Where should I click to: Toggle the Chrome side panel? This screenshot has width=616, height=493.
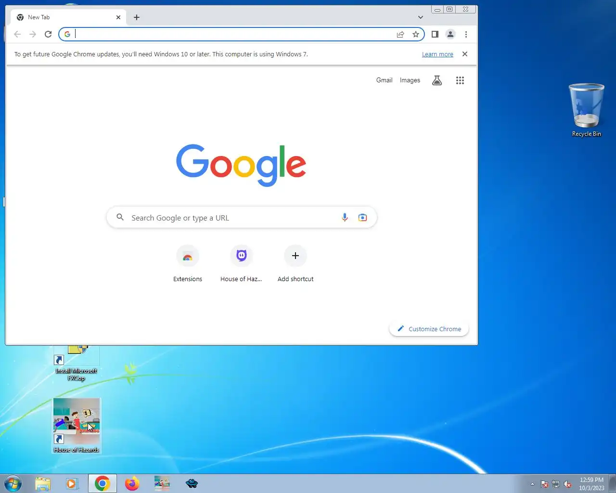click(435, 34)
